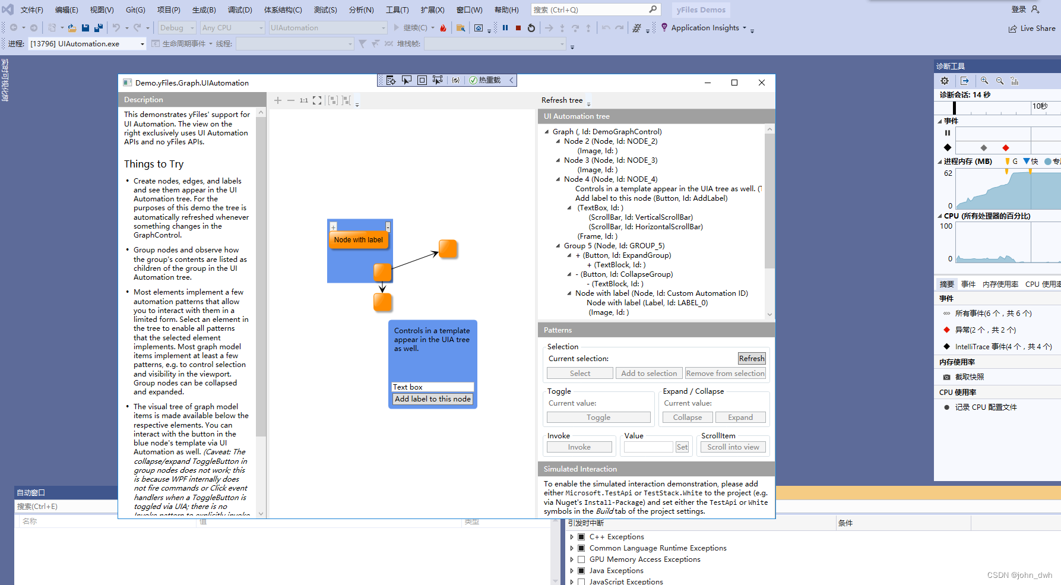Toggle Java Exceptions checkbox

[x=581, y=571]
